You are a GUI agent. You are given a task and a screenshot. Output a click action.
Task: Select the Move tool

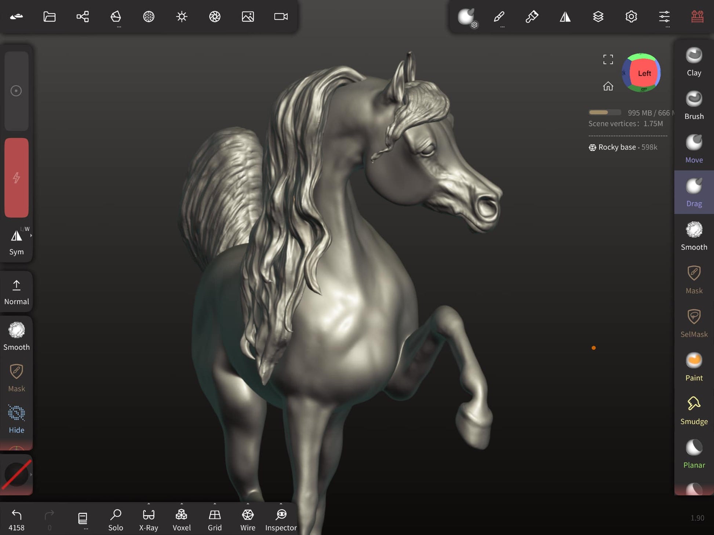(693, 149)
